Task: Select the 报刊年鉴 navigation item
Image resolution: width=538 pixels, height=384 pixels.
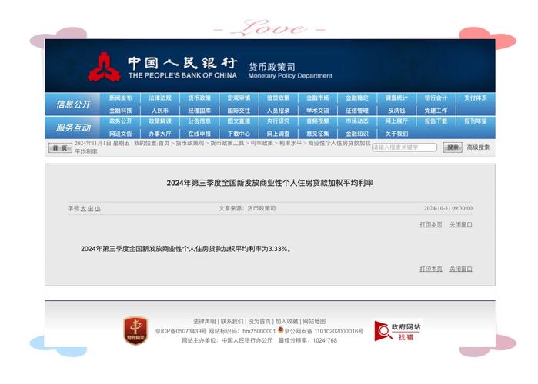Action: click(x=475, y=121)
